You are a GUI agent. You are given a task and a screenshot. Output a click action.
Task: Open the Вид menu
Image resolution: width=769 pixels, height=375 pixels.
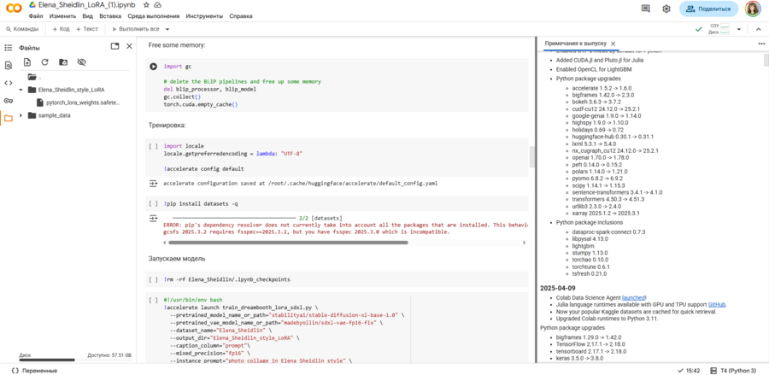88,16
